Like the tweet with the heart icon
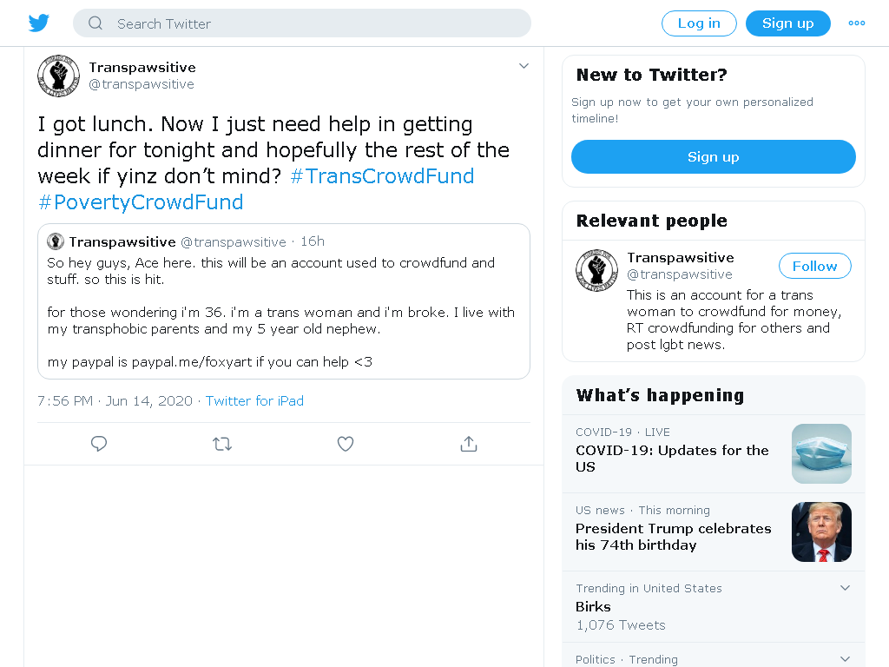Image resolution: width=889 pixels, height=667 pixels. click(346, 444)
